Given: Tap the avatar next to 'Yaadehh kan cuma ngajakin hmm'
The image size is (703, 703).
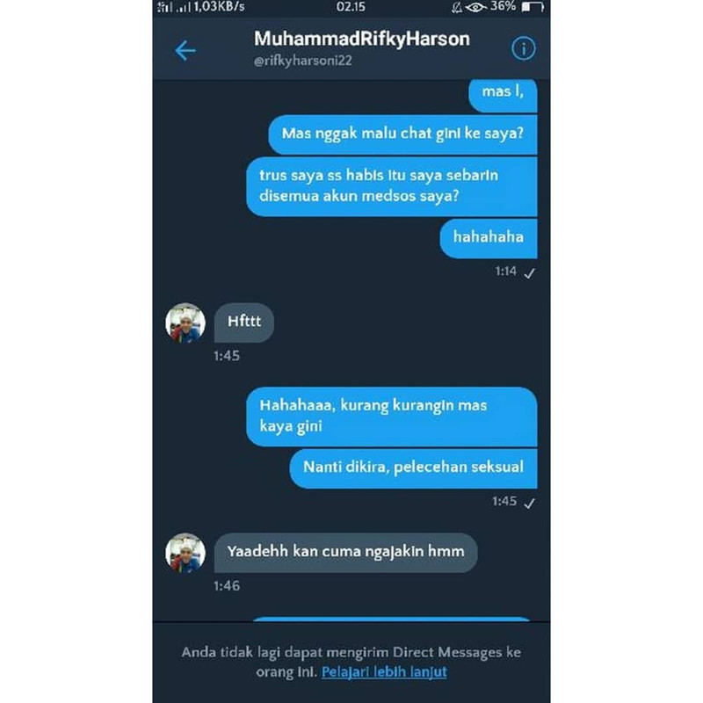Looking at the screenshot, I should point(185,553).
